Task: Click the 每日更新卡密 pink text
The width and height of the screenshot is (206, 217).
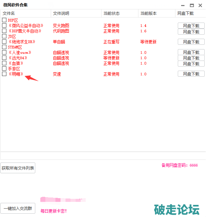Action: coord(54,211)
